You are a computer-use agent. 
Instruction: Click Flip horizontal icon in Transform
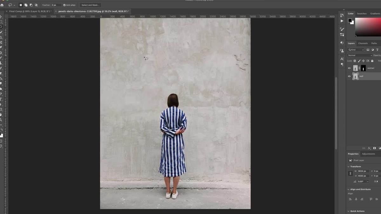tap(376, 181)
